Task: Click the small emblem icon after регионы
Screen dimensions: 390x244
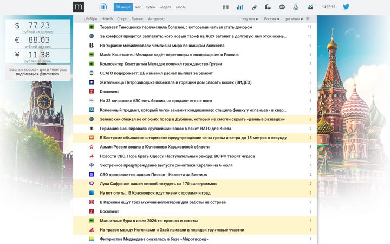Action: click(308, 18)
